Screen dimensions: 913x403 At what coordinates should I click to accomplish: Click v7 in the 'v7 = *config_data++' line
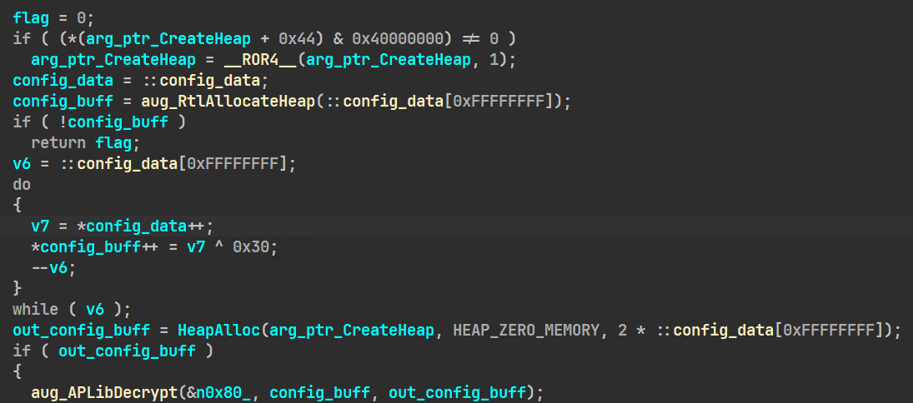click(39, 226)
